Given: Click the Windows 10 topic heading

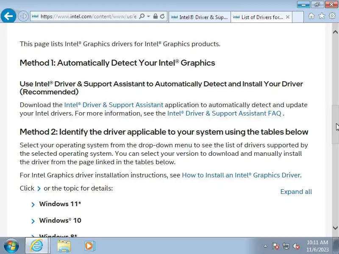Looking at the screenshot, I should click(60, 220).
